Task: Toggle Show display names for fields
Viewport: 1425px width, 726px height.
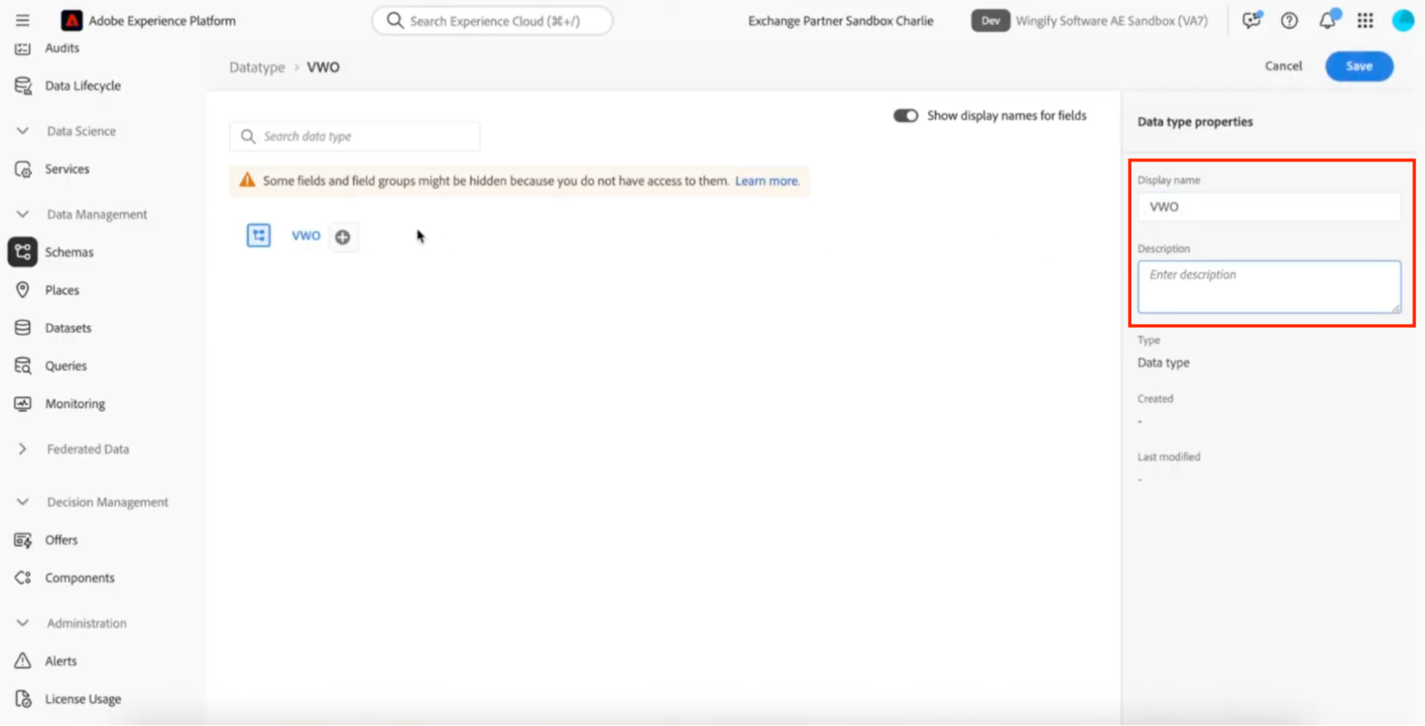Action: (905, 116)
